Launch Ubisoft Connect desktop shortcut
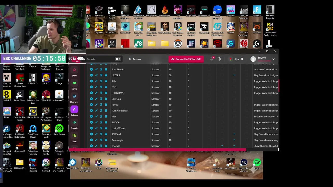 (x=46, y=165)
